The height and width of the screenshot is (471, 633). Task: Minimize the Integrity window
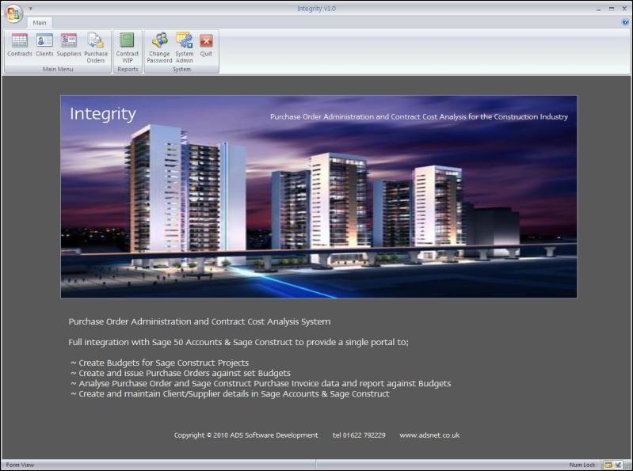coord(599,8)
